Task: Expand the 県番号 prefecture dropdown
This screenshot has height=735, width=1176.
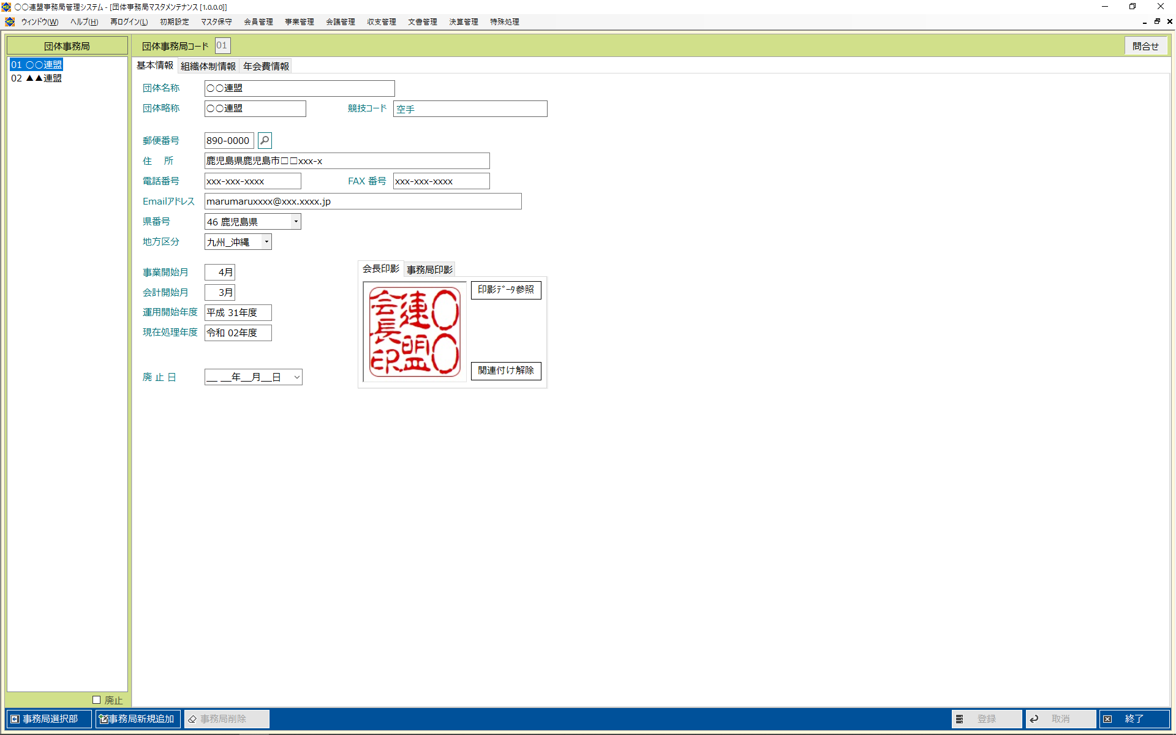Action: [296, 222]
